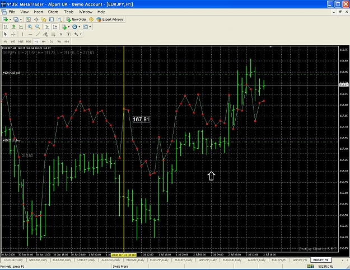Select the M1 timeframe button

tap(6, 41)
